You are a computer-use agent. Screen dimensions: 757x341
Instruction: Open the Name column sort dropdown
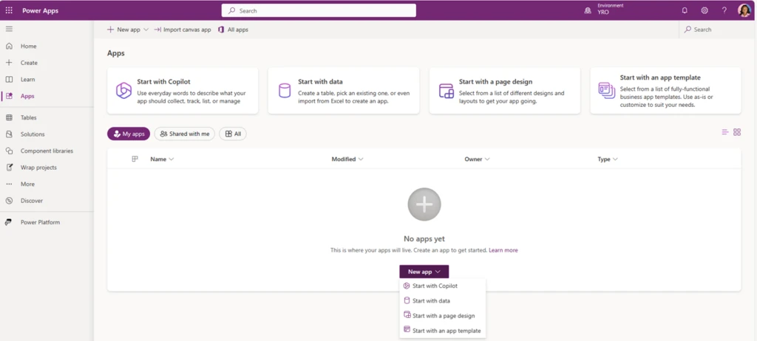click(x=172, y=159)
